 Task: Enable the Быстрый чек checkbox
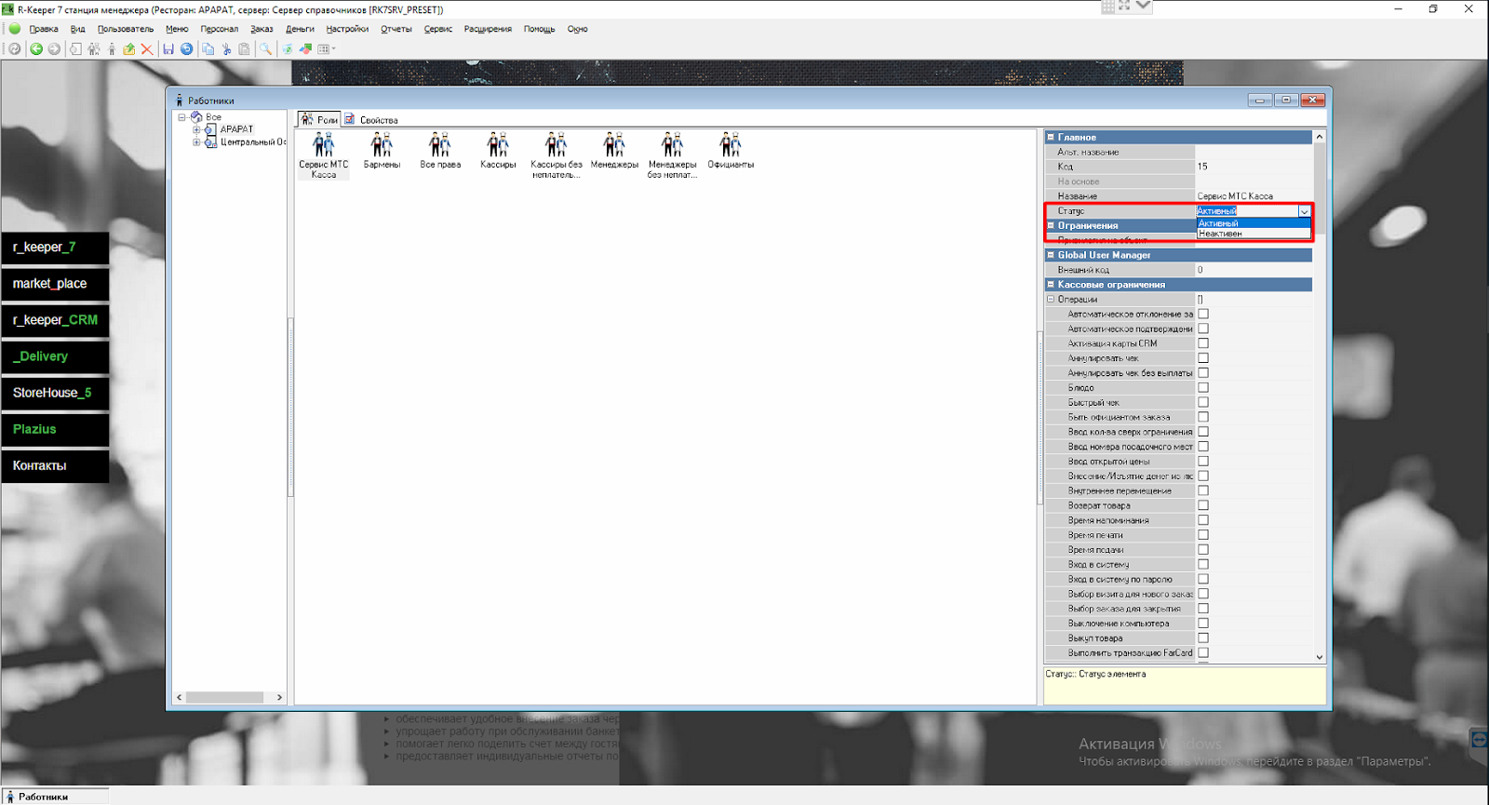1203,402
